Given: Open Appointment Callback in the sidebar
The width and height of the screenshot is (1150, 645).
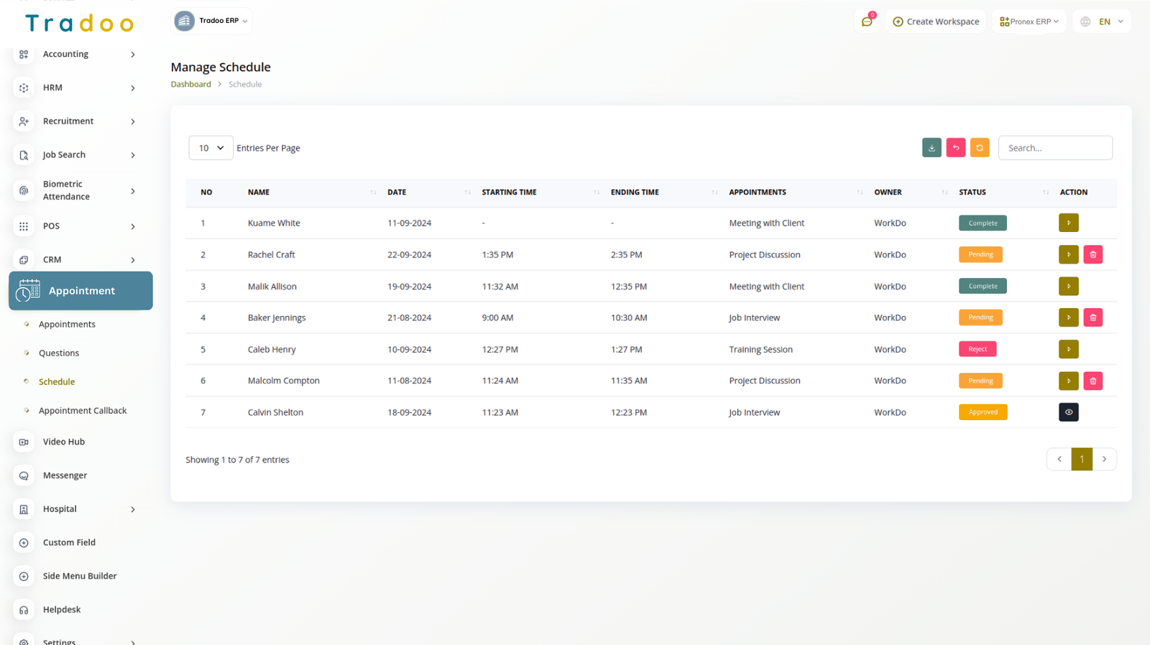Looking at the screenshot, I should 83,411.
